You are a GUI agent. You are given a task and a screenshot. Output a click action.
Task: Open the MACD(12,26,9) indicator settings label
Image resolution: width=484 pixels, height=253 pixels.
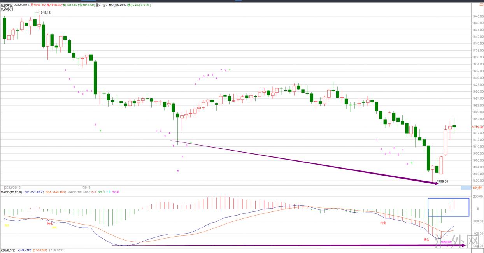(11, 192)
